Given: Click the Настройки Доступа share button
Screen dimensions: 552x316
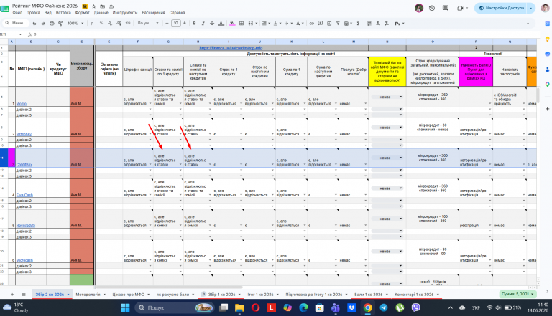Looking at the screenshot, I should (x=501, y=8).
